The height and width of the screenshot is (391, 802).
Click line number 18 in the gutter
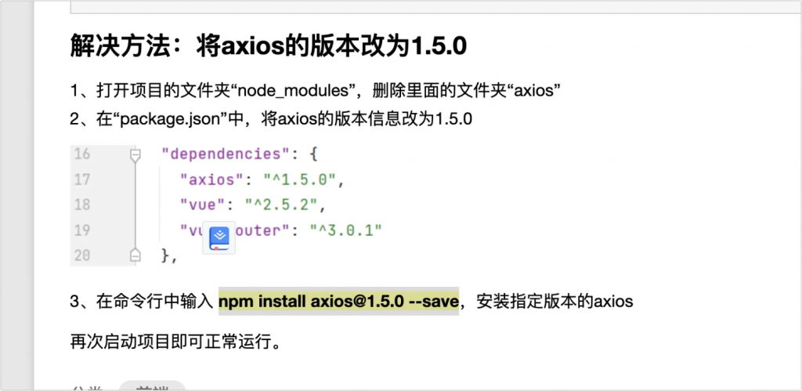coord(81,205)
